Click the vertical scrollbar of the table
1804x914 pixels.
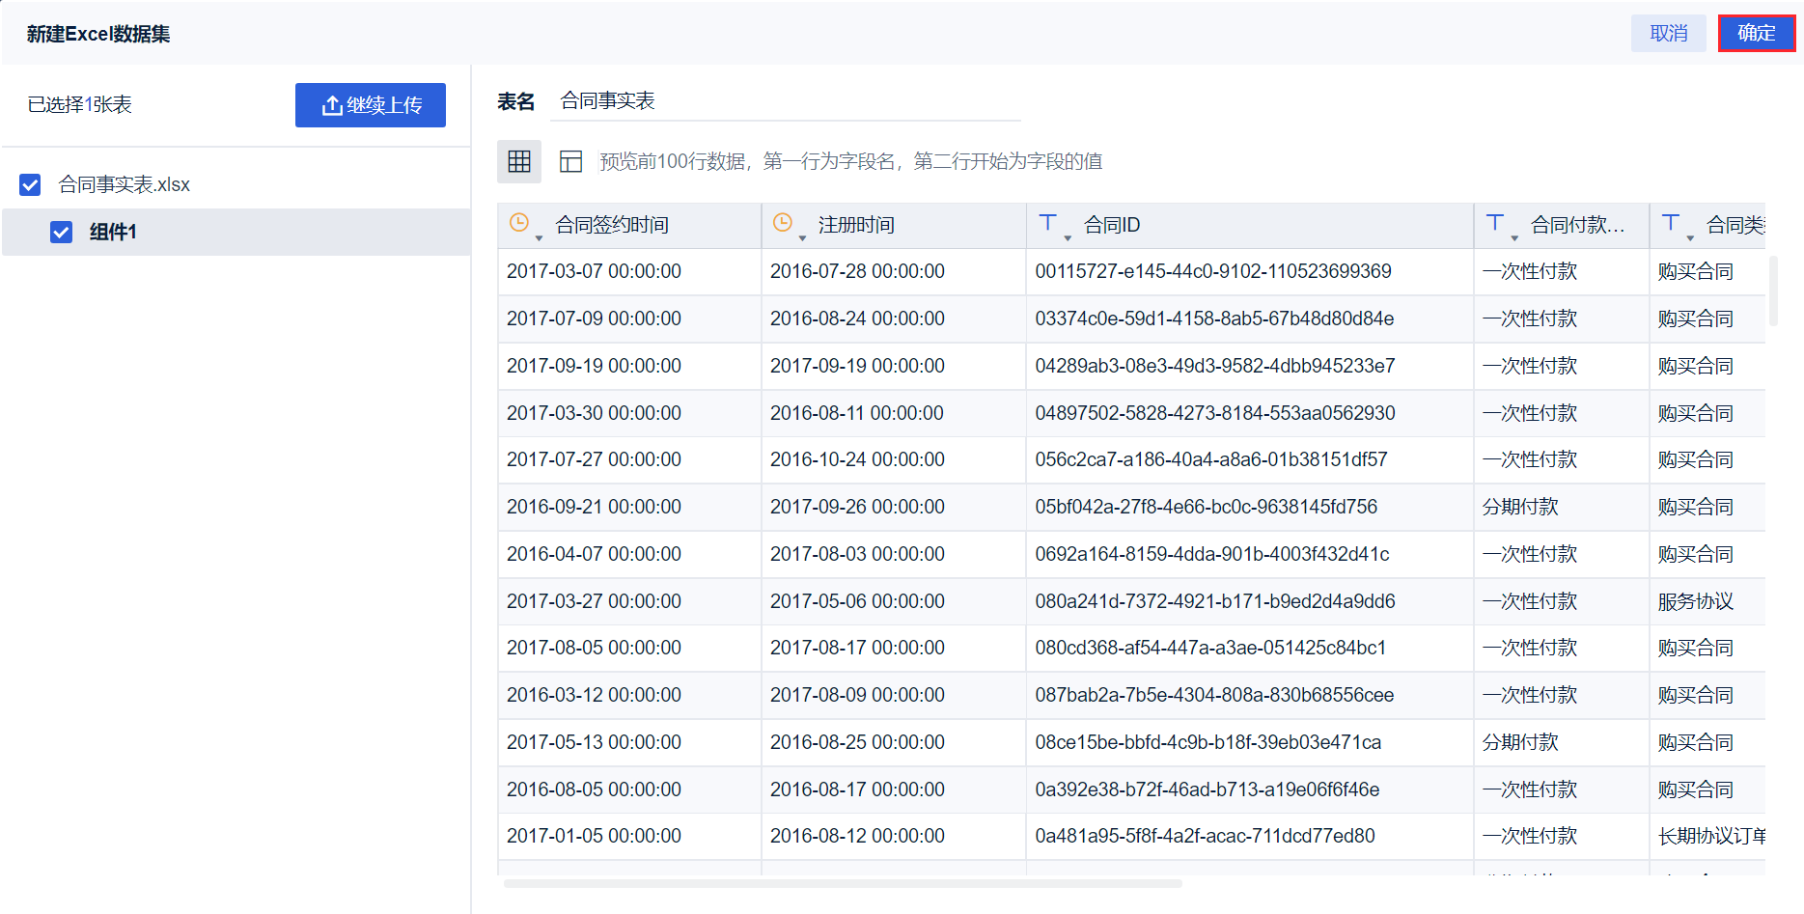click(x=1773, y=291)
